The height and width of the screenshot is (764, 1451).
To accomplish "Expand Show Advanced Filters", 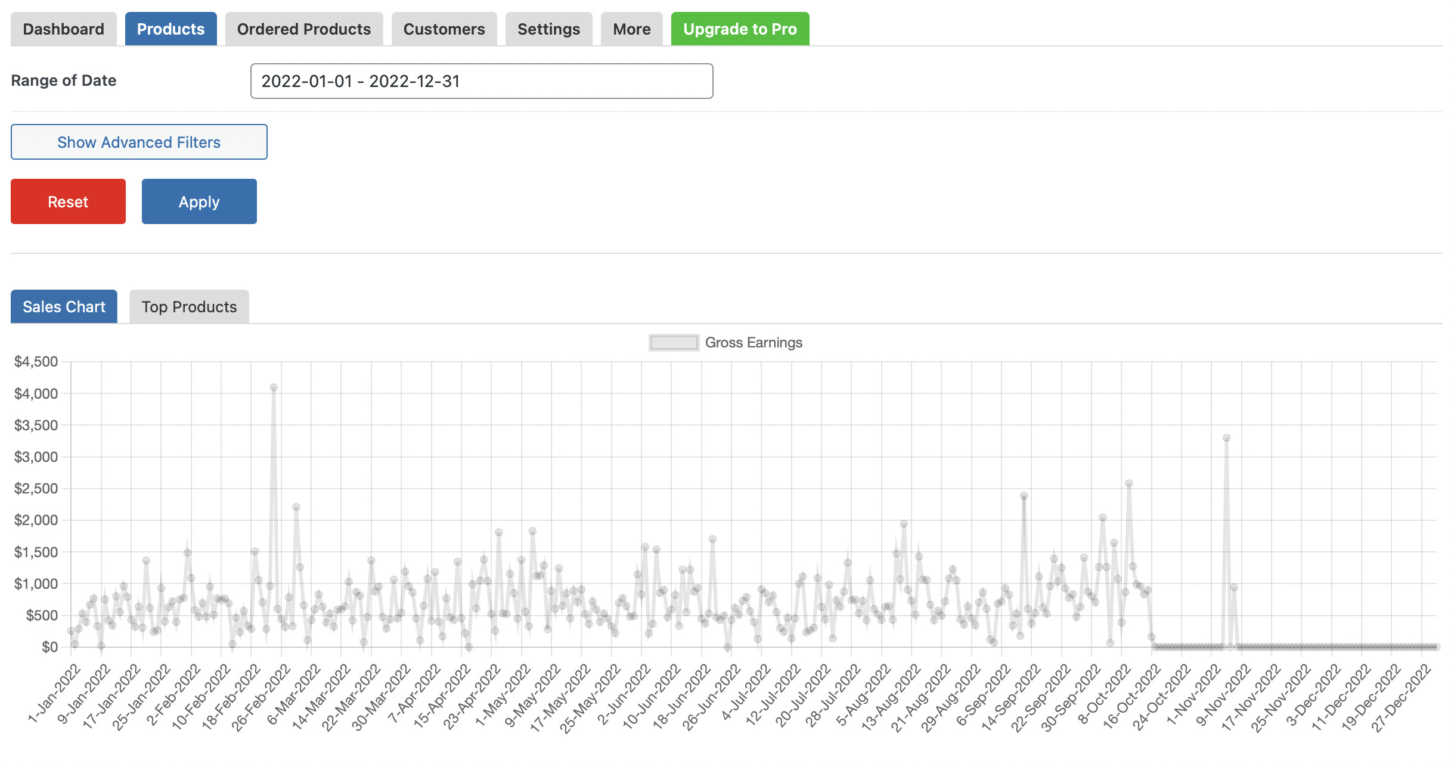I will pyautogui.click(x=139, y=142).
